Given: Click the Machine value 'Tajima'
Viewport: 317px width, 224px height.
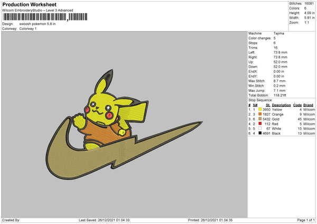Looking at the screenshot, I should (279, 33).
